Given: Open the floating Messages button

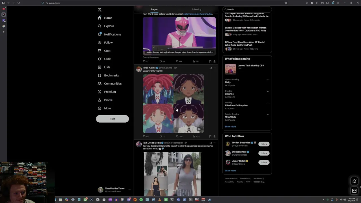Looking at the screenshot, I should click(355, 191).
